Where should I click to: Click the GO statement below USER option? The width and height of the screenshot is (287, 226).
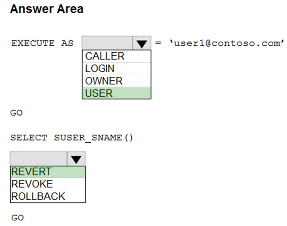click(x=17, y=113)
